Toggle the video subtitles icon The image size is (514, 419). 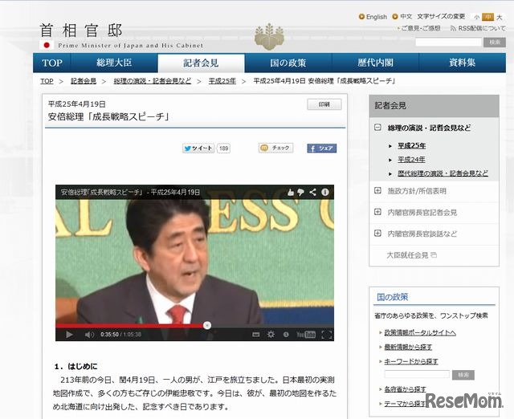pyautogui.click(x=255, y=335)
